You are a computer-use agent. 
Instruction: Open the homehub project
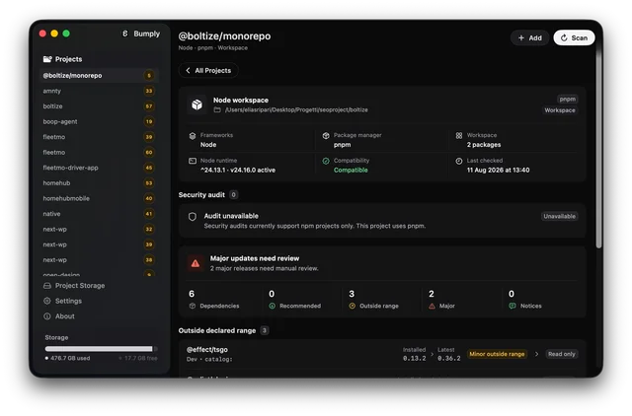click(x=99, y=183)
